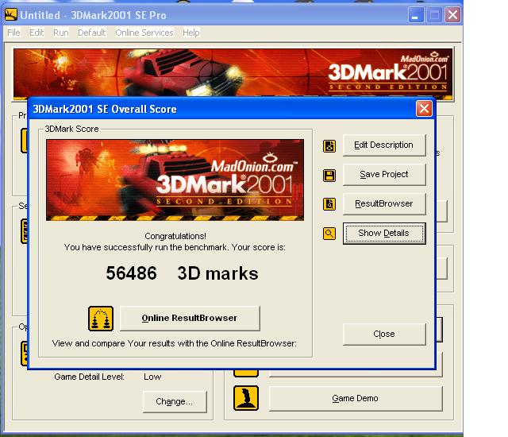508x437 pixels.
Task: Launch the Online ResultBrowser
Action: click(190, 318)
